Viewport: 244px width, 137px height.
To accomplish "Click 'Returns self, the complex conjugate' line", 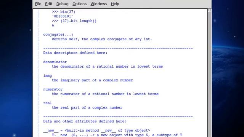I will point(102,39).
